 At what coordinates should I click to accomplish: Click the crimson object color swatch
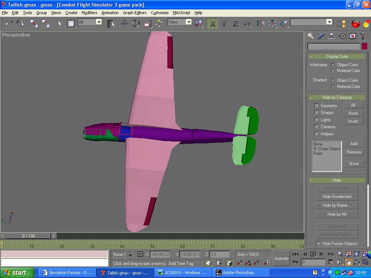click(x=365, y=46)
